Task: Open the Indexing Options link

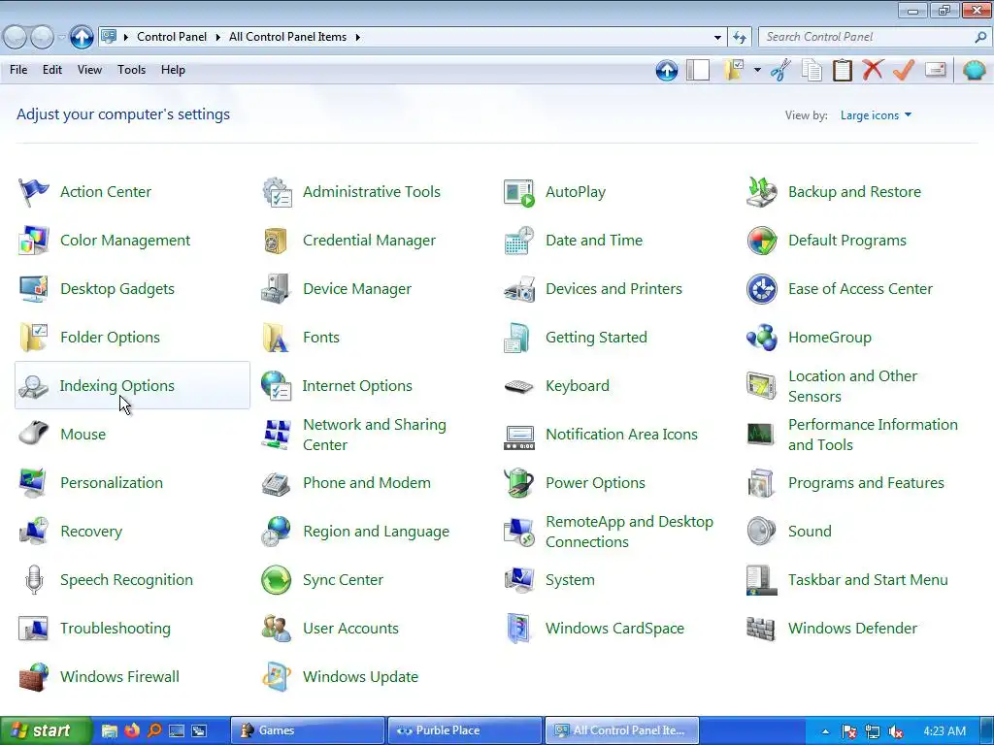Action: 117,386
